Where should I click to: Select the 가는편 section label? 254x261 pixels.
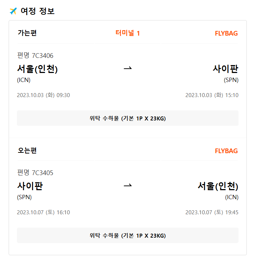coord(27,33)
